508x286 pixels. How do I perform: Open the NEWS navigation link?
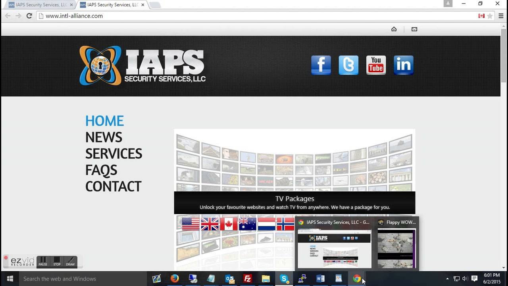click(x=104, y=137)
